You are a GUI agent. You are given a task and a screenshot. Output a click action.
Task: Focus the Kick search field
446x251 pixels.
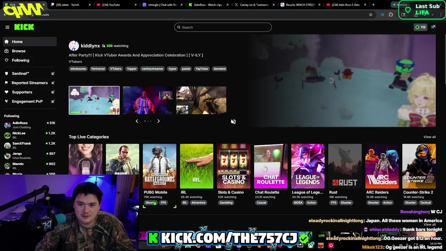223,27
